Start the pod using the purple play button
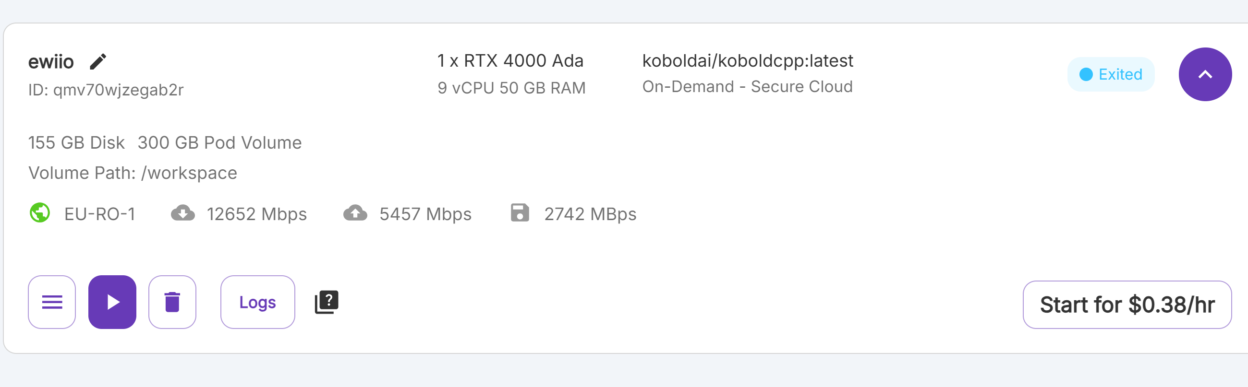This screenshot has height=387, width=1248. 112,302
